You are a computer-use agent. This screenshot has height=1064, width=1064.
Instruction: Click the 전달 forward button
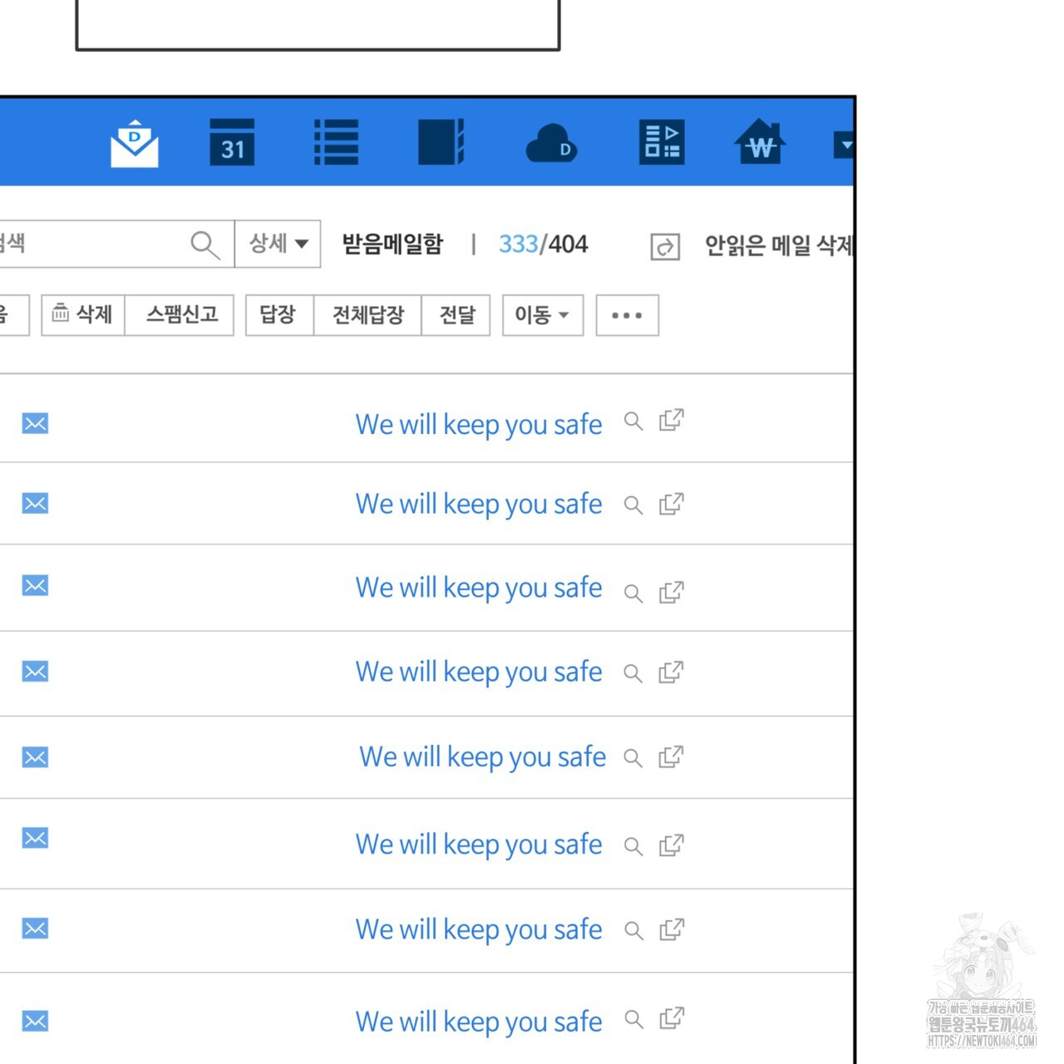tap(456, 315)
